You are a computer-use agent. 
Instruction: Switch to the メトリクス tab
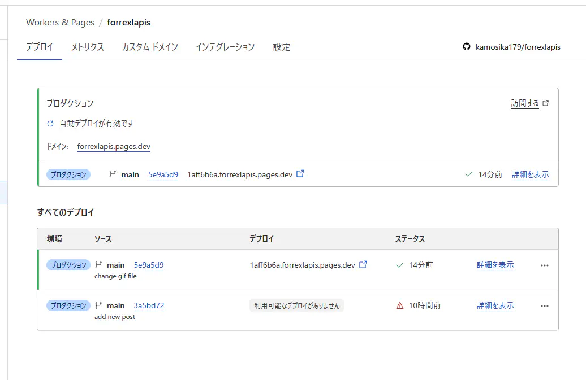[x=87, y=47]
